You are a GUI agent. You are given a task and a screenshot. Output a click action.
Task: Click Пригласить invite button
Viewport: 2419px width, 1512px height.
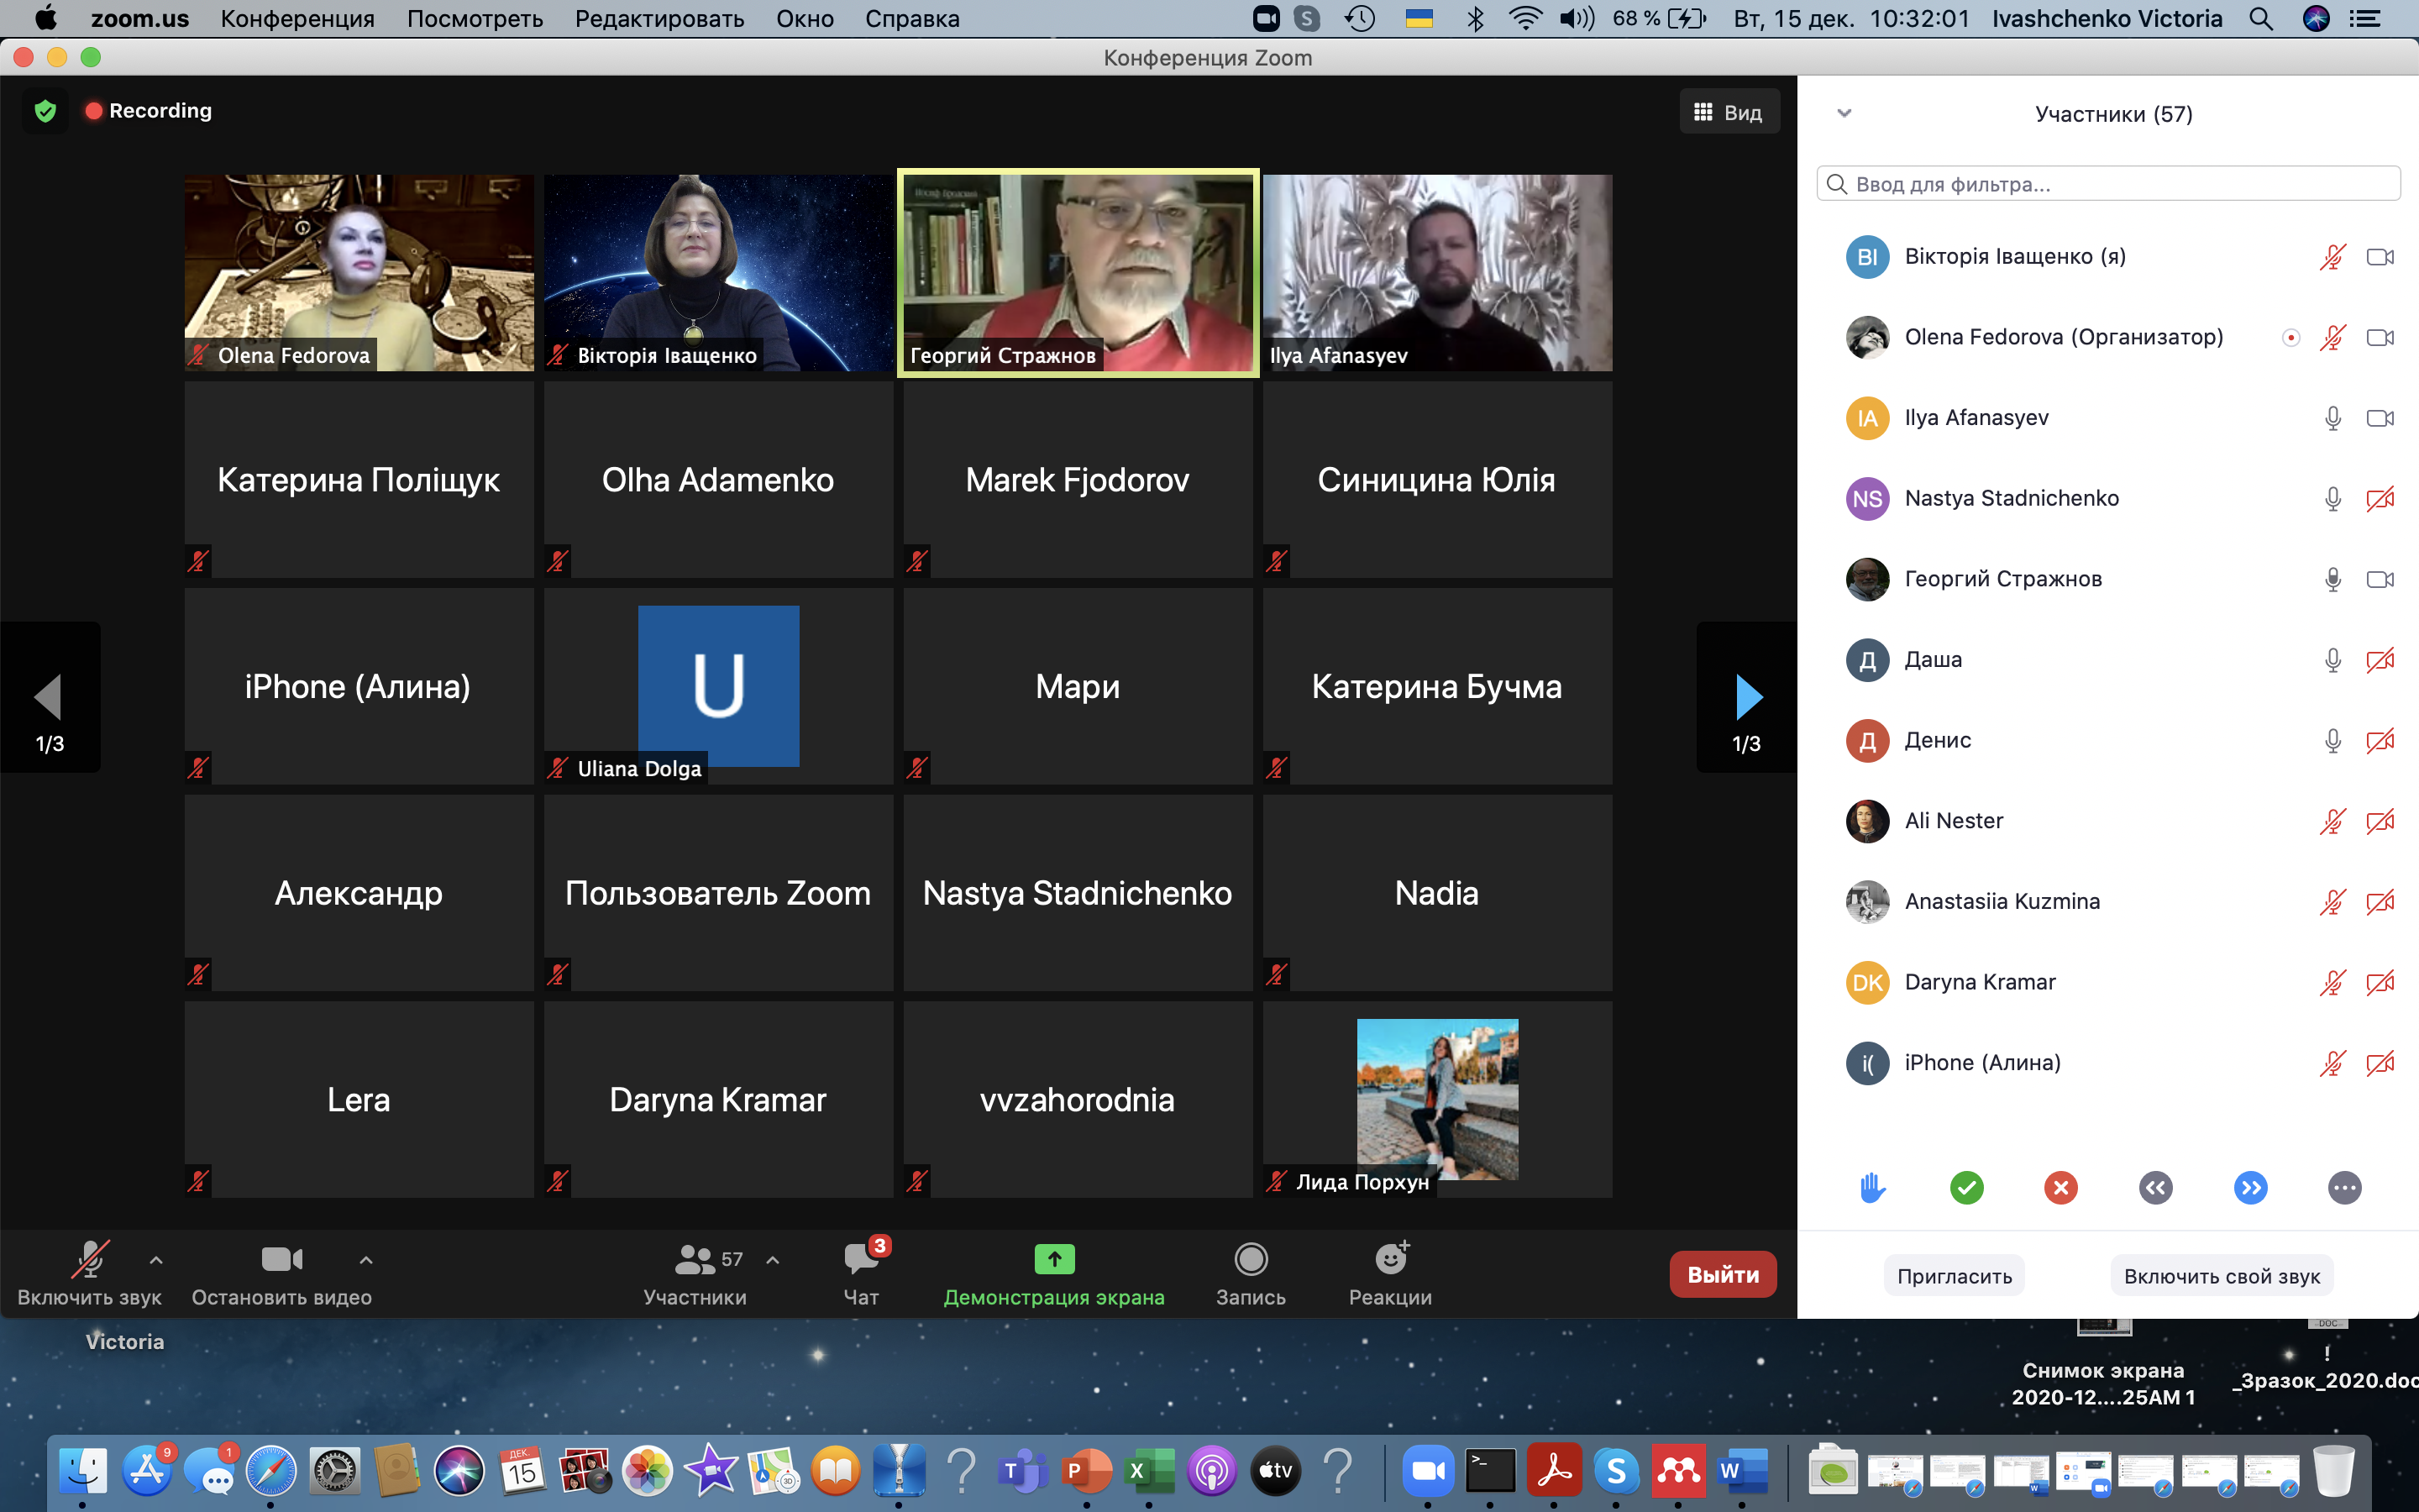(1955, 1276)
